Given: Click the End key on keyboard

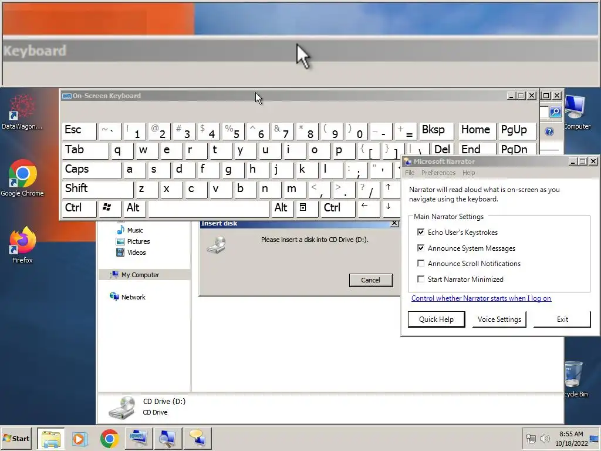Looking at the screenshot, I should pos(477,150).
